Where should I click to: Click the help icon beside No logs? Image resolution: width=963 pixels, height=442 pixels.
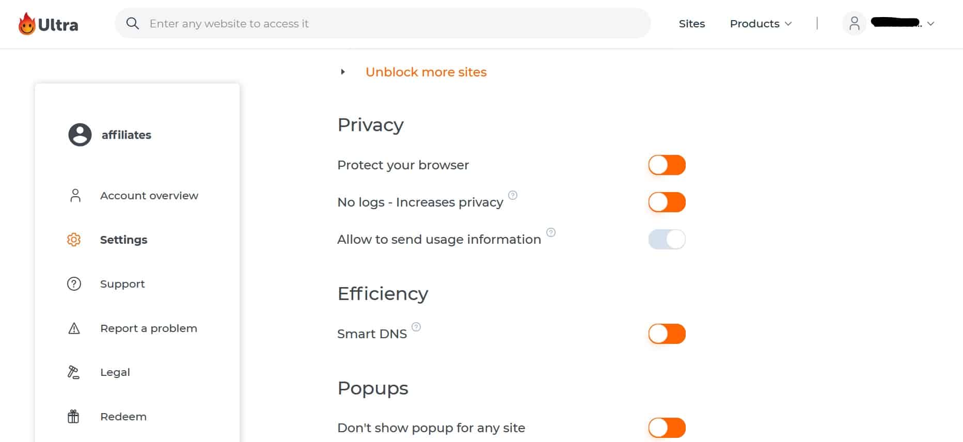[513, 195]
